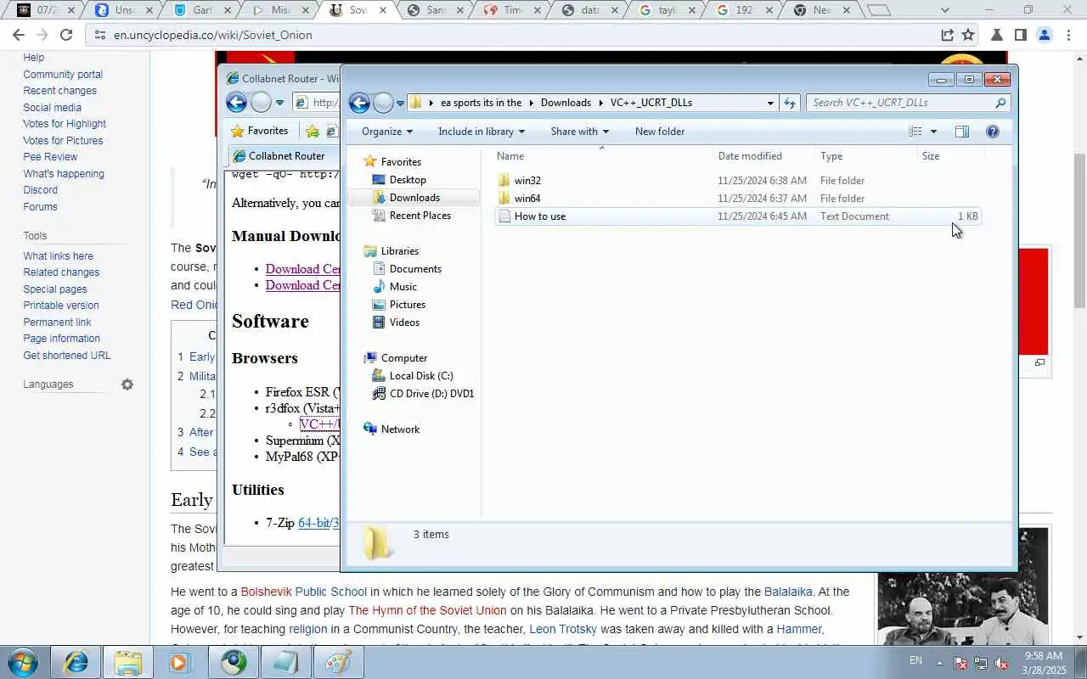Open the Chrome three-dot menu
Image resolution: width=1087 pixels, height=679 pixels.
1068,35
